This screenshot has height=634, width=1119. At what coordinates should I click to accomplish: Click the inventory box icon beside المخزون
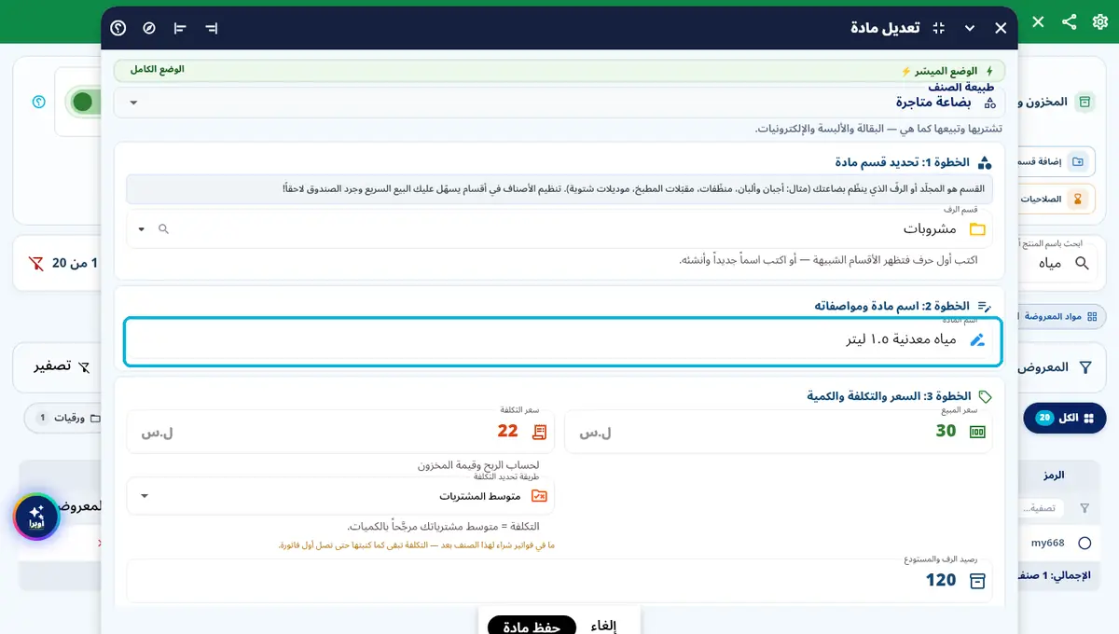click(1084, 102)
